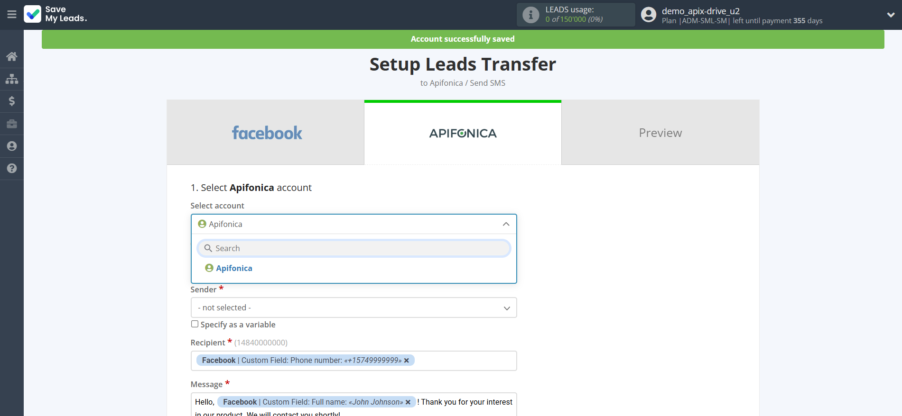Go to Home via sidebar icon
This screenshot has width=902, height=416.
click(x=12, y=56)
